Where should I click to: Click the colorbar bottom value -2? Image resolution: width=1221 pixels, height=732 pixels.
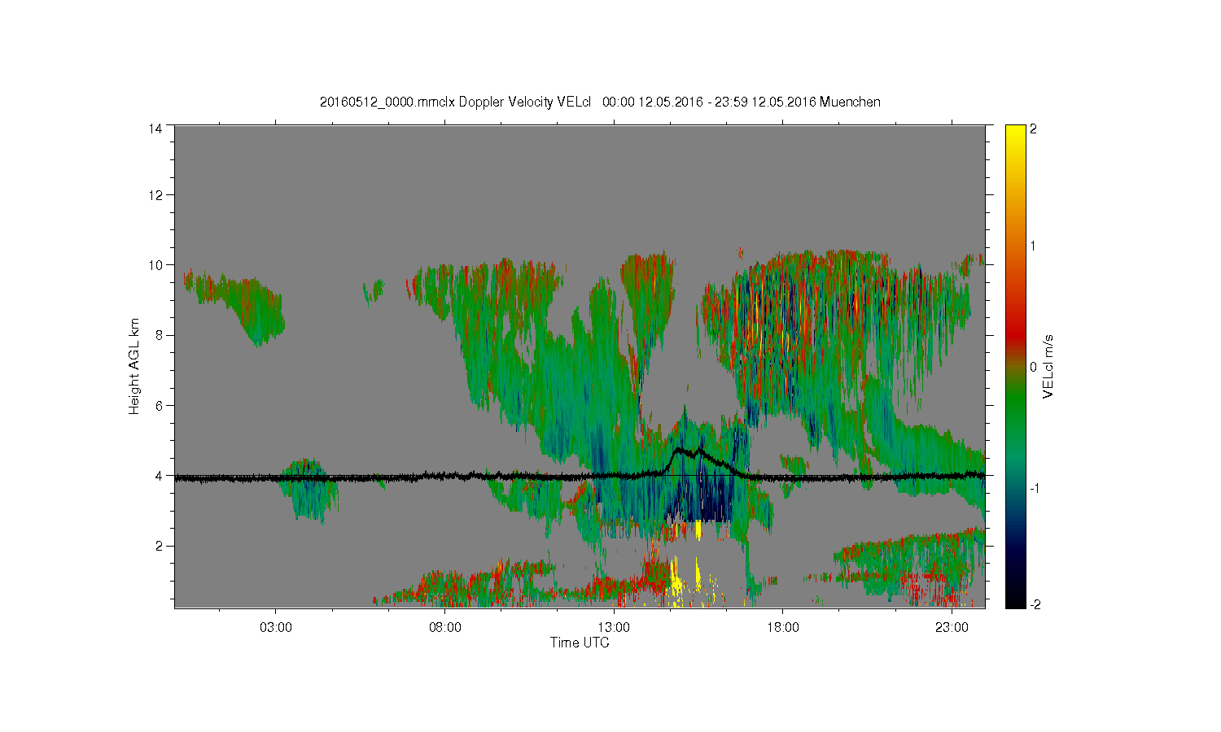1035,604
